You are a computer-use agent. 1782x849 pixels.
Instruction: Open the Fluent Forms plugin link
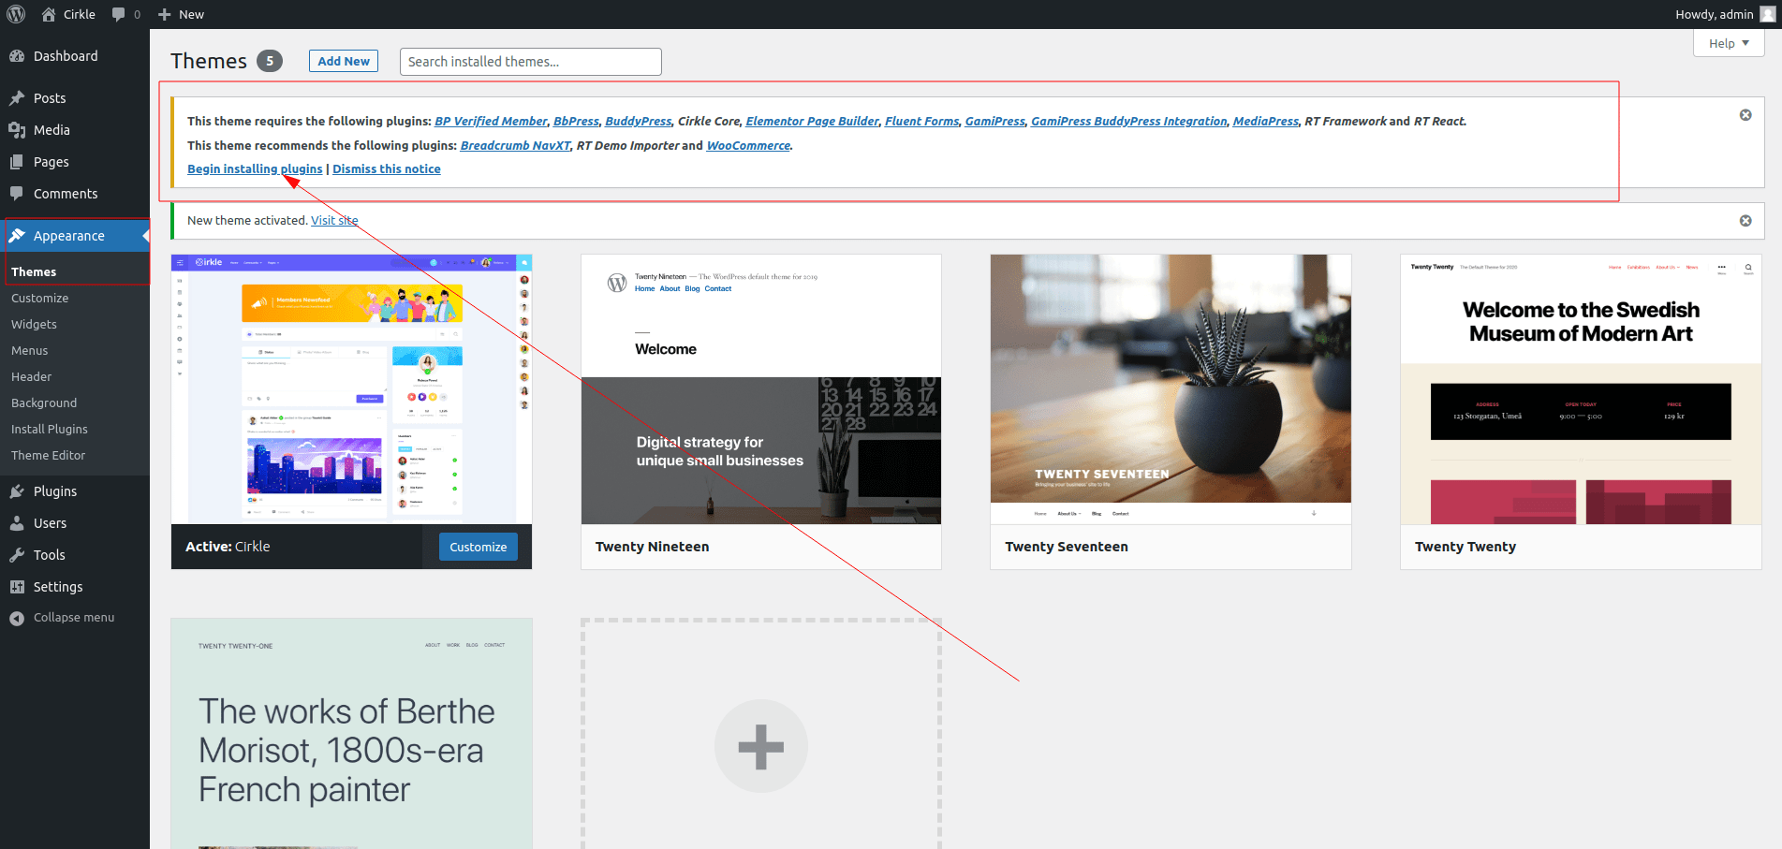922,121
